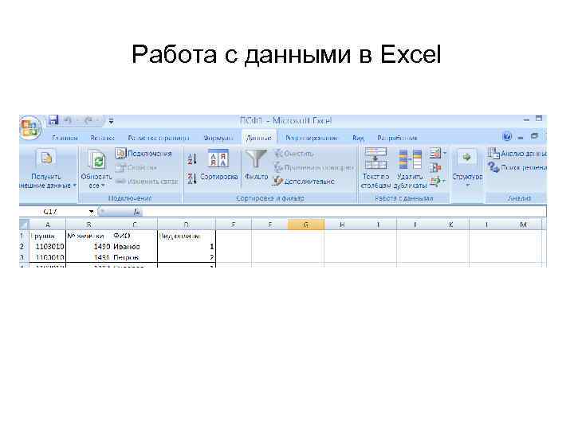Open Поиск решения solver tool
This screenshot has height=430, width=574.
click(x=517, y=167)
